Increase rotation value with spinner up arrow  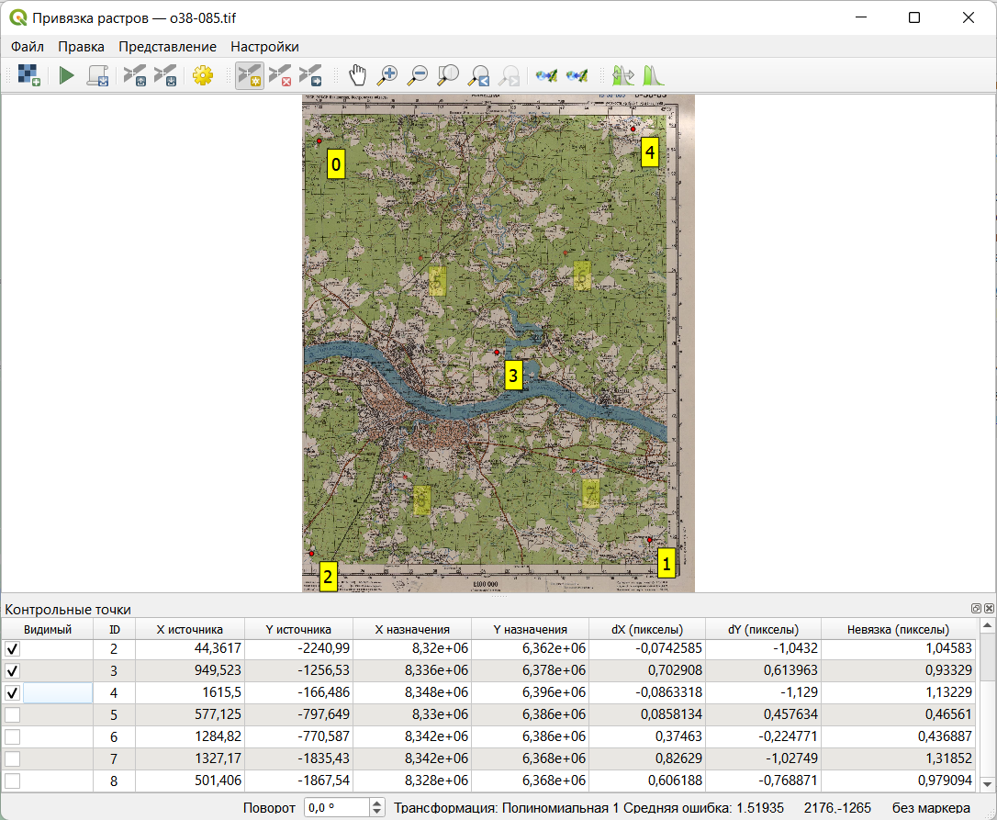point(376,803)
